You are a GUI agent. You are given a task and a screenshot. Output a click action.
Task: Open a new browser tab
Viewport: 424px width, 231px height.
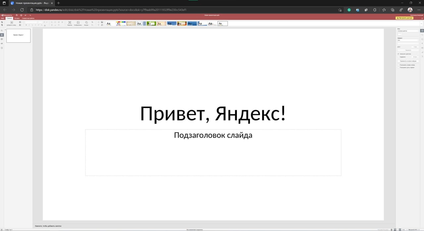tap(58, 3)
